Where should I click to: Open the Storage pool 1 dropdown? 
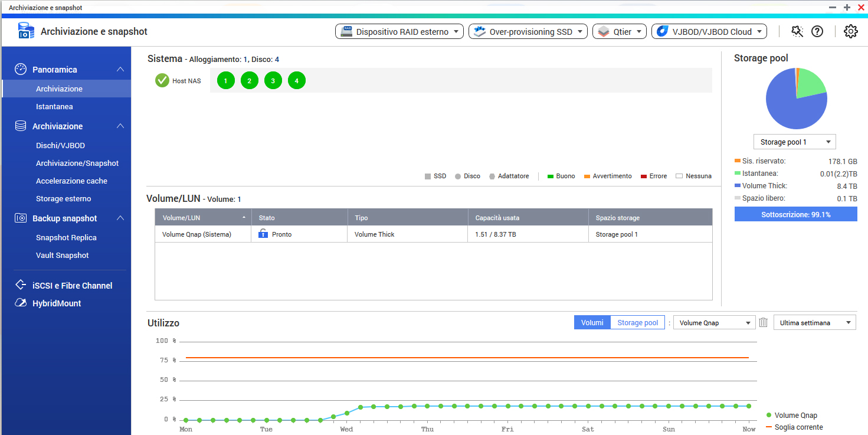tap(794, 142)
